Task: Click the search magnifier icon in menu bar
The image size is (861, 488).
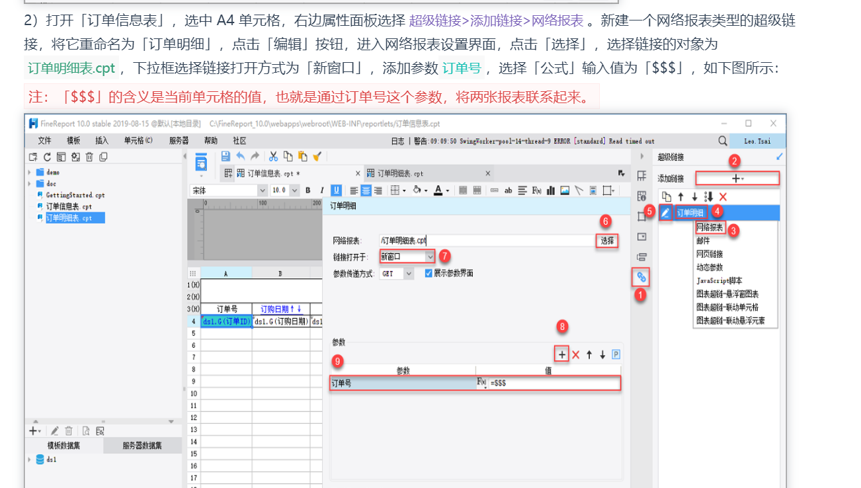Action: pos(723,141)
